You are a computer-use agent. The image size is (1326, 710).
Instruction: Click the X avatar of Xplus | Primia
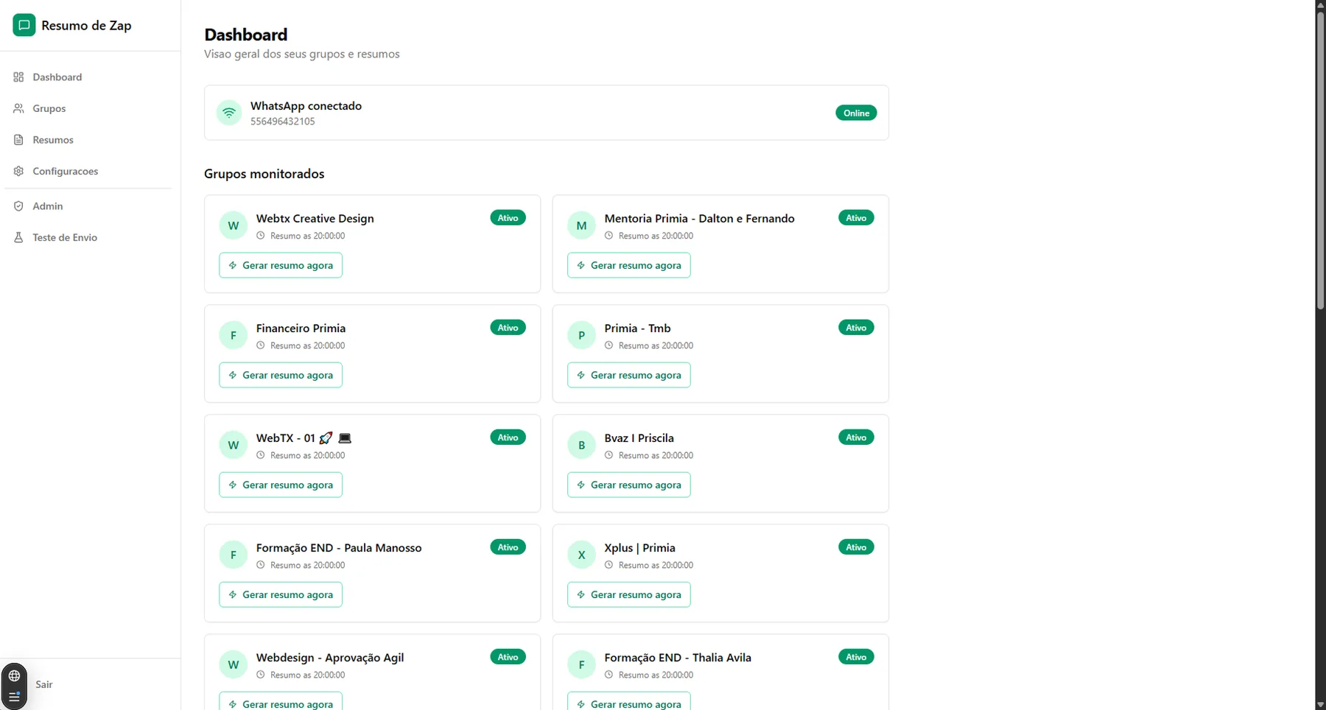[x=581, y=555]
